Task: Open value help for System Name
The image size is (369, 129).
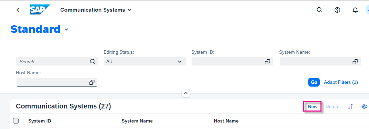Action: [355, 62]
